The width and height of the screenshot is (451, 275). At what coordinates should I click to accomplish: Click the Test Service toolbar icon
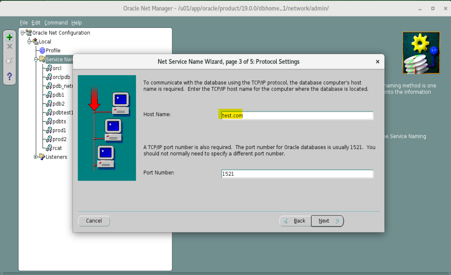pos(9,61)
